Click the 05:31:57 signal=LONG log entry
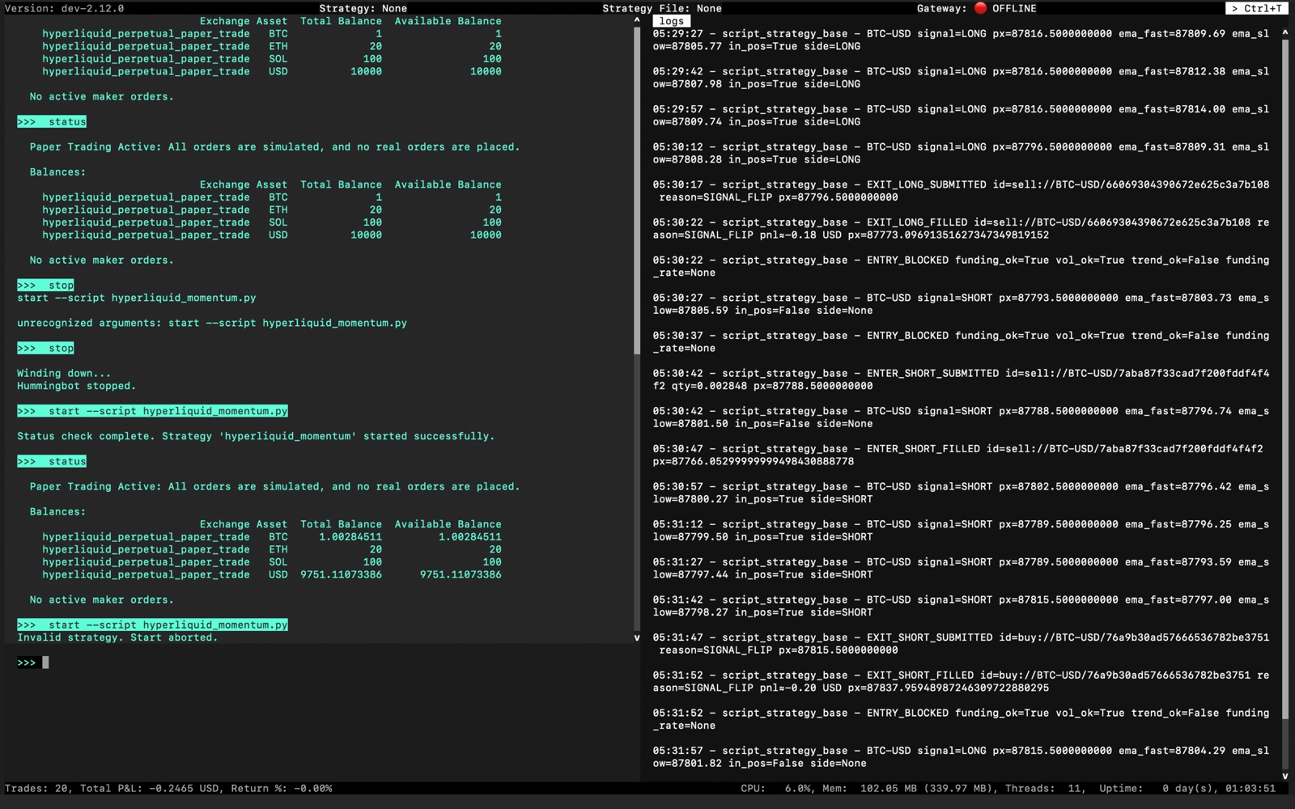The height and width of the screenshot is (809, 1295). click(x=961, y=756)
